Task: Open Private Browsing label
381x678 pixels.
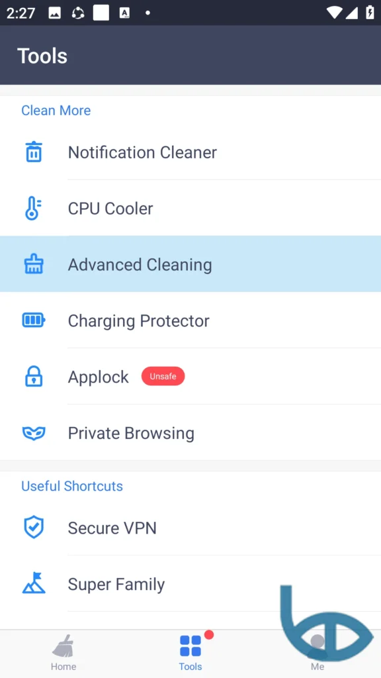Action: tap(131, 433)
